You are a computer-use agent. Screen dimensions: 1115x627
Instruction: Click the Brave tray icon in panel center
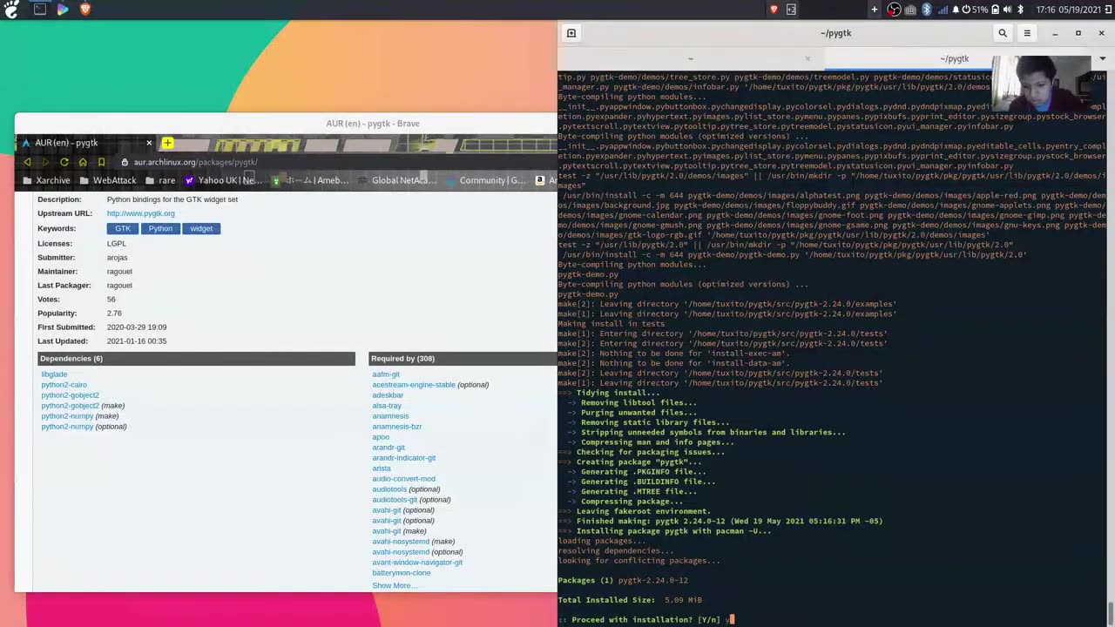tap(774, 10)
